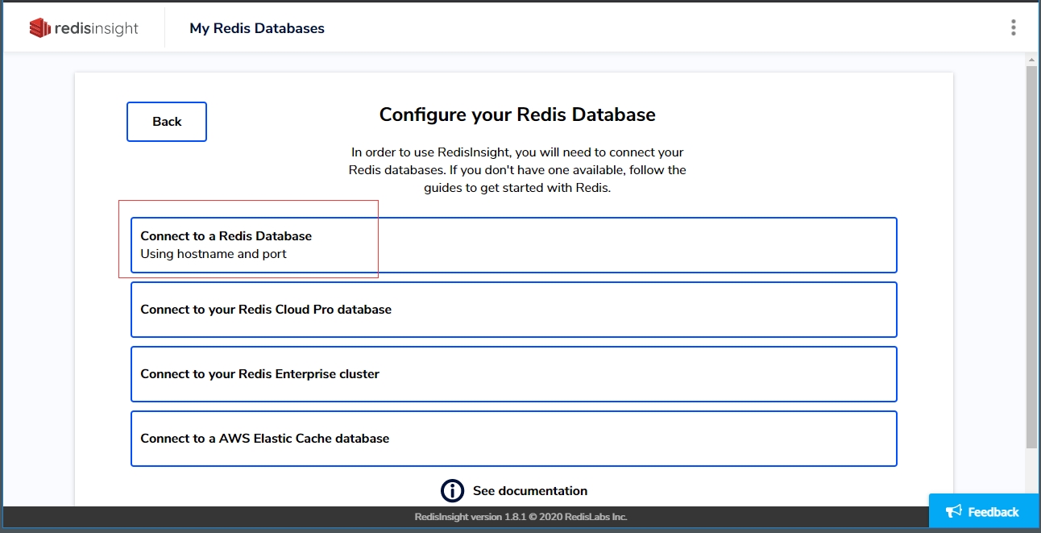Choose Connect to your Redis Cloud Pro database

[x=513, y=310]
